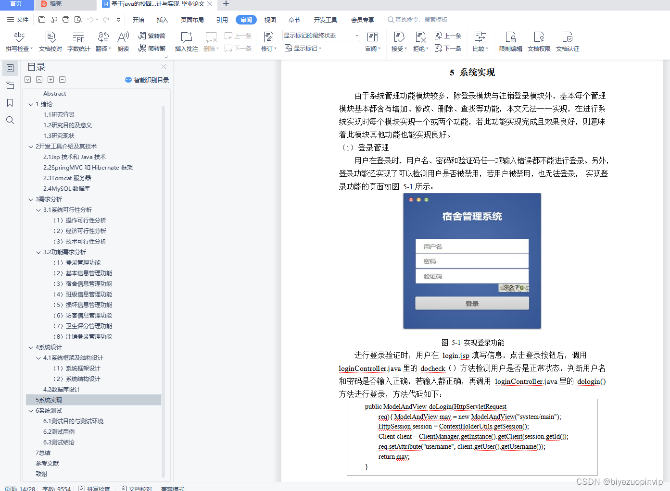Open 限制编辑 restrict editing
The height and width of the screenshot is (491, 670).
510,41
